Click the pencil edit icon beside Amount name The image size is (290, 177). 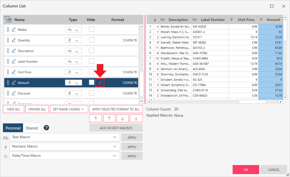14,83
